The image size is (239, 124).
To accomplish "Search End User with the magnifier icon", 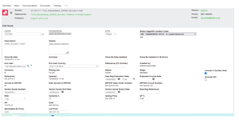I will coord(28,66).
